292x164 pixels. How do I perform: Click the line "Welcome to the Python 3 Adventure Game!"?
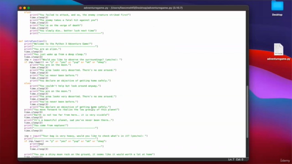[x=58, y=44]
